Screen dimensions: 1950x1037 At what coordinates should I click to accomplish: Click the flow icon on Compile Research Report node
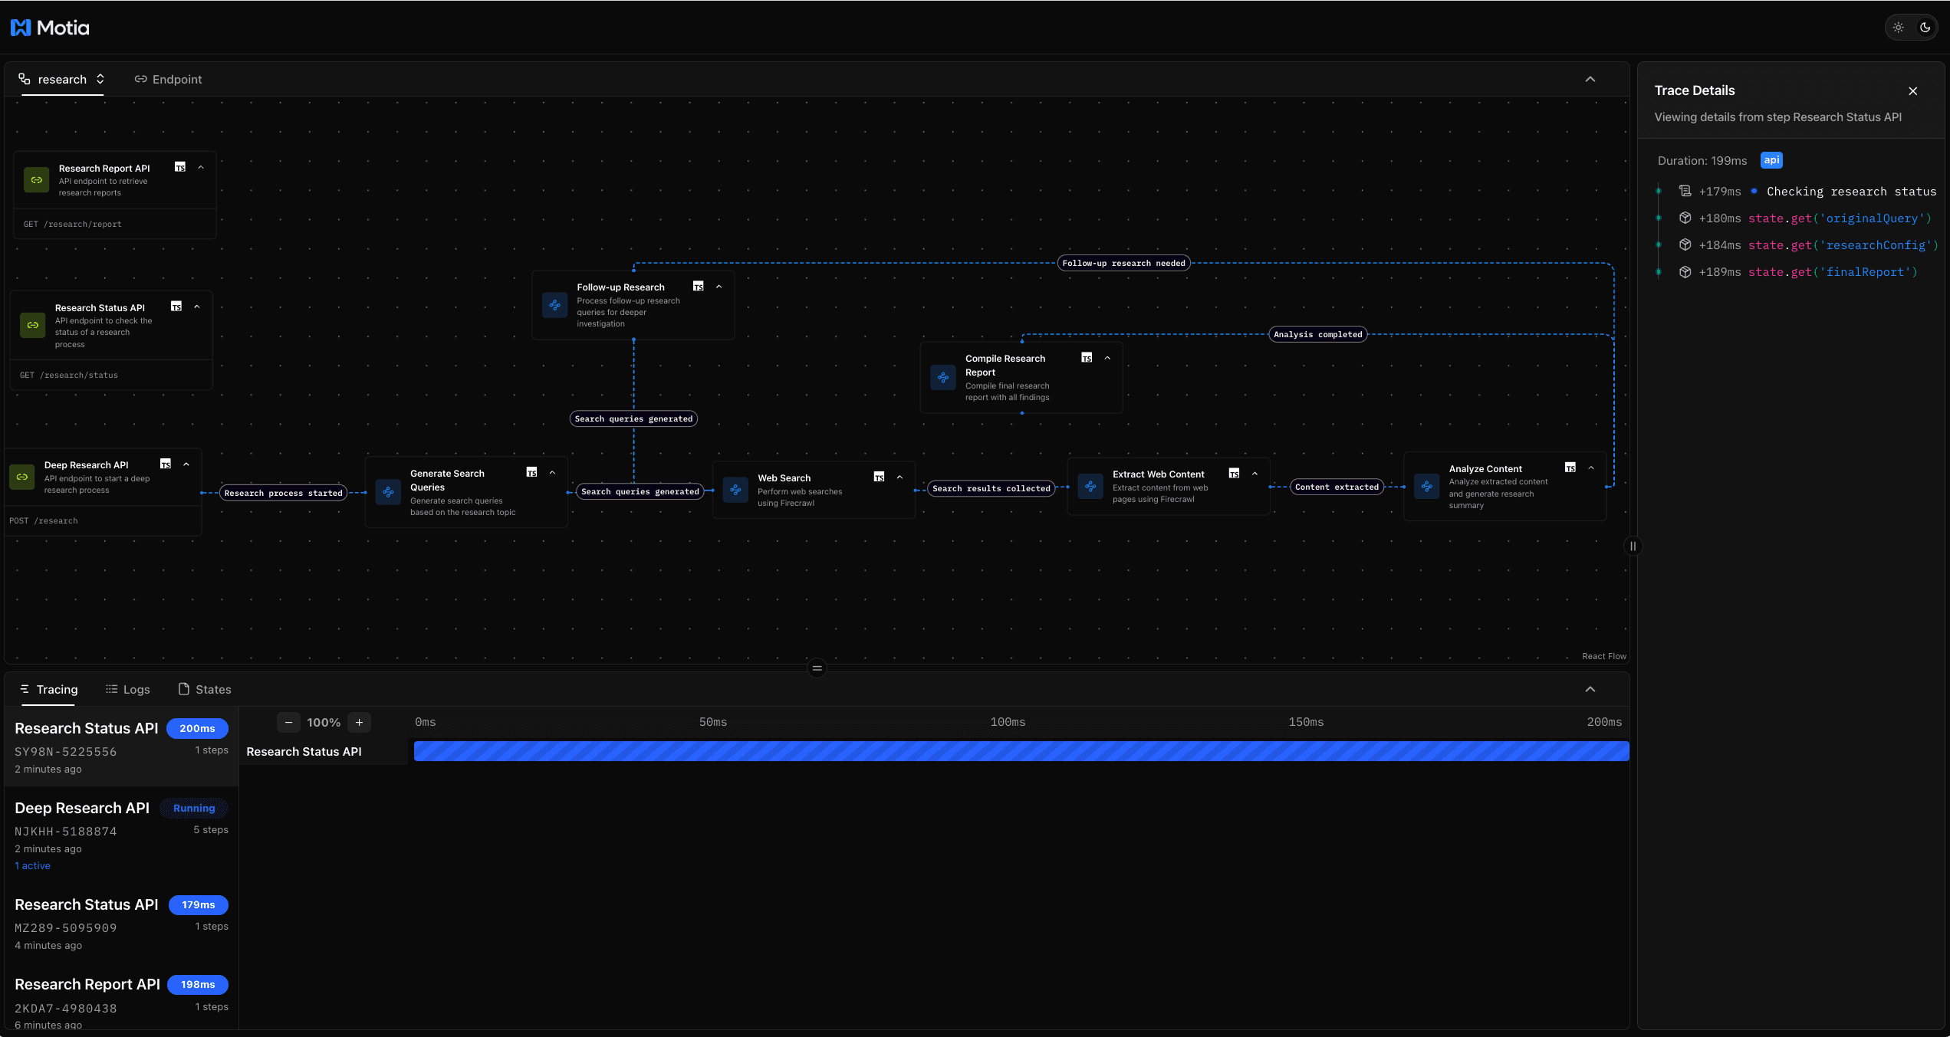(942, 377)
